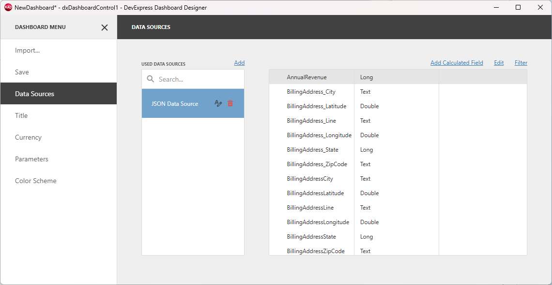This screenshot has height=285, width=552.
Task: Open the Parameters settings page
Action: tap(32, 159)
